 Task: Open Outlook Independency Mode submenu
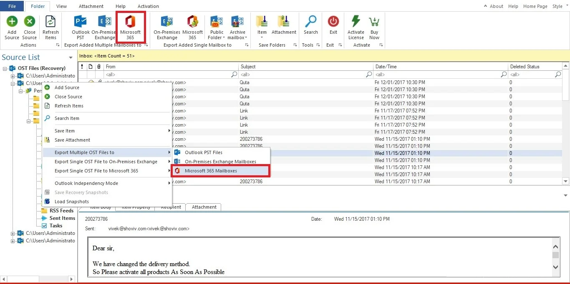(x=107, y=183)
